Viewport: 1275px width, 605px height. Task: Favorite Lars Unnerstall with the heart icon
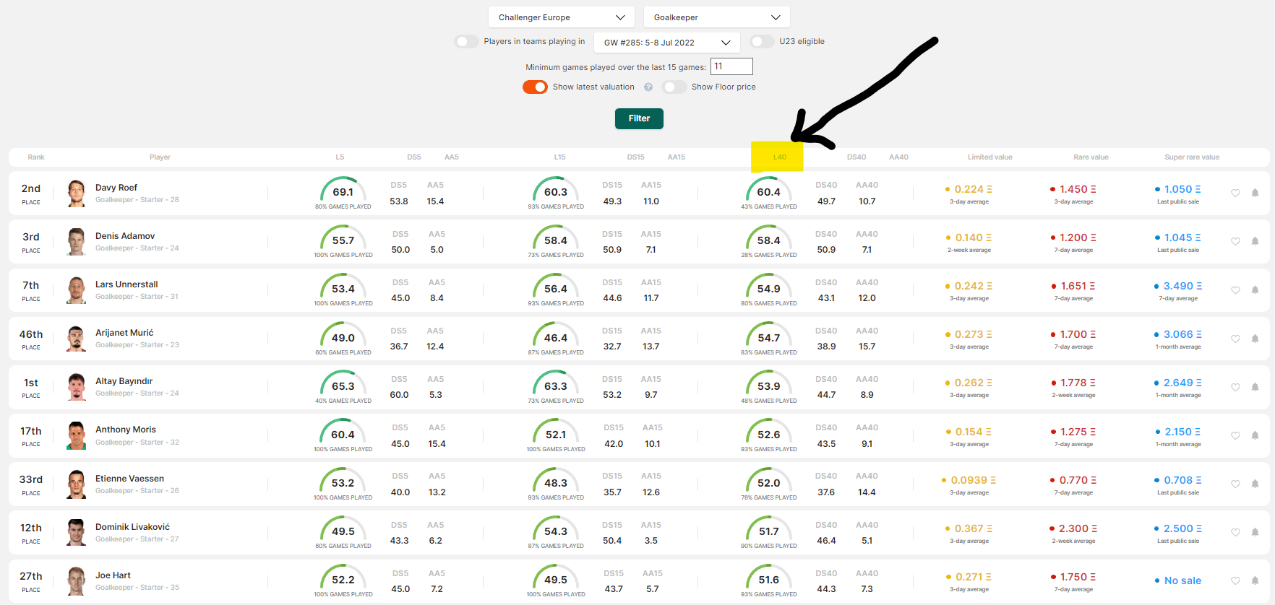pos(1235,290)
